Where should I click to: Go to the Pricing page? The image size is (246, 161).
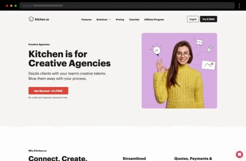pyautogui.click(x=120, y=20)
